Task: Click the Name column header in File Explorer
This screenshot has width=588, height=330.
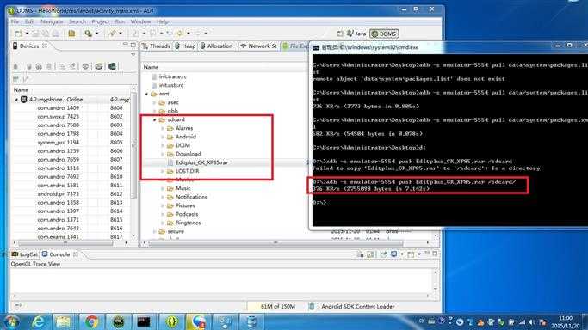Action: [152, 67]
